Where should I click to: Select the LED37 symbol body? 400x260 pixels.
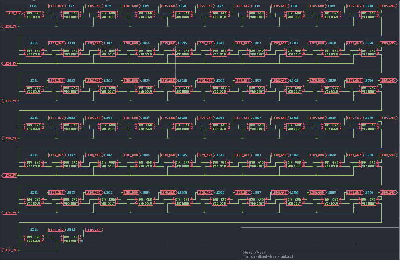(x=257, y=127)
